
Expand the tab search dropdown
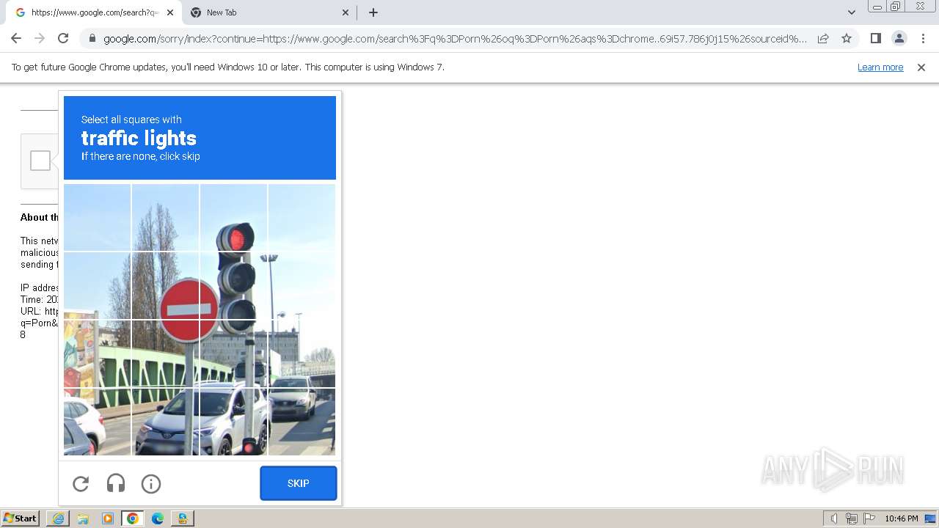click(851, 12)
